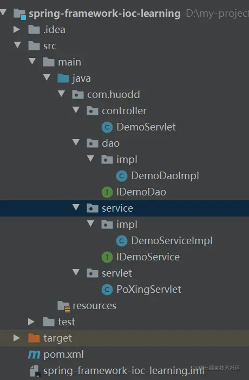Expand the .idea folder
Screen dimensions: 249x380
[17, 29]
